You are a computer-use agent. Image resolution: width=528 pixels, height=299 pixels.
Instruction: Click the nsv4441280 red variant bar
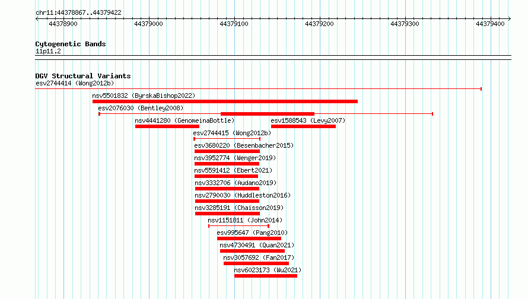167,126
